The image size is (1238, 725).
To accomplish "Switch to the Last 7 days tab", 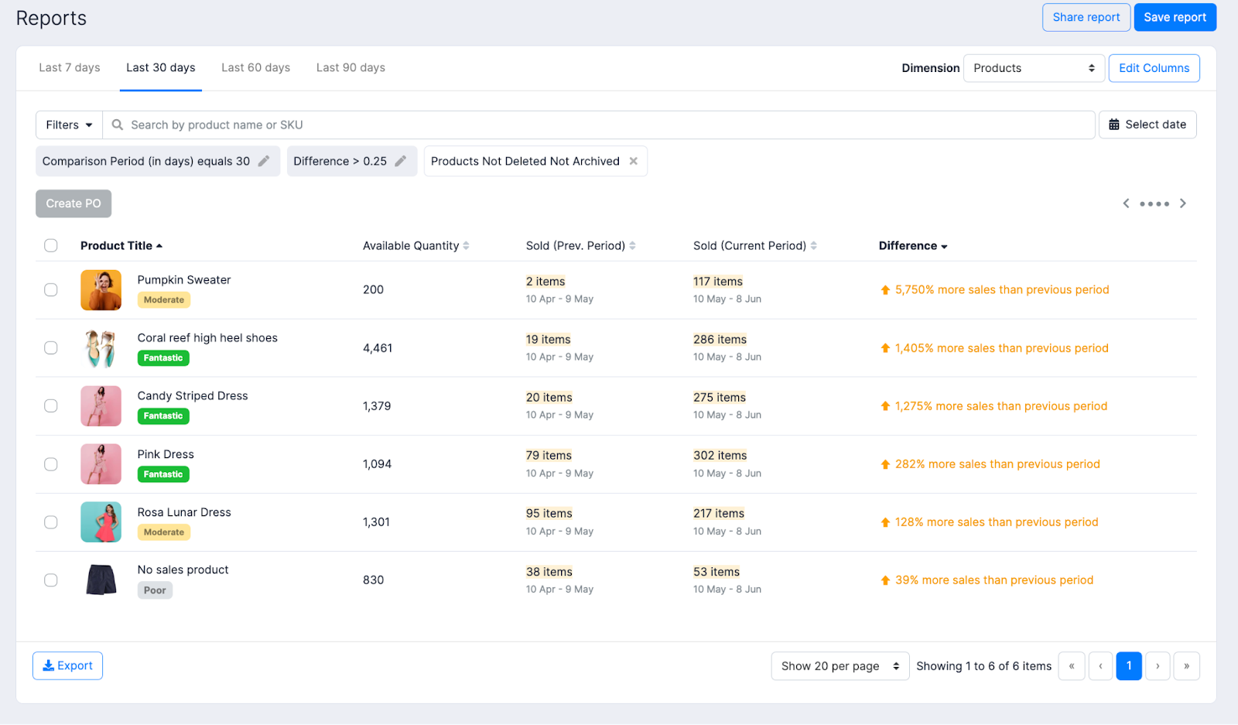I will coord(69,67).
